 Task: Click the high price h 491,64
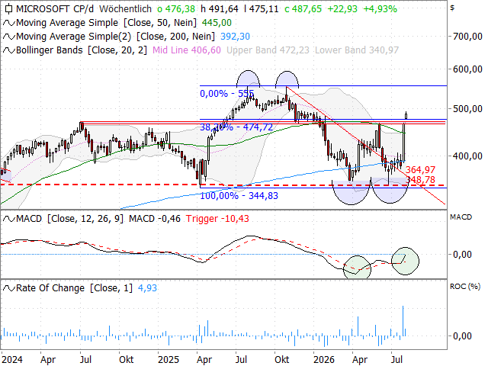tap(220, 8)
